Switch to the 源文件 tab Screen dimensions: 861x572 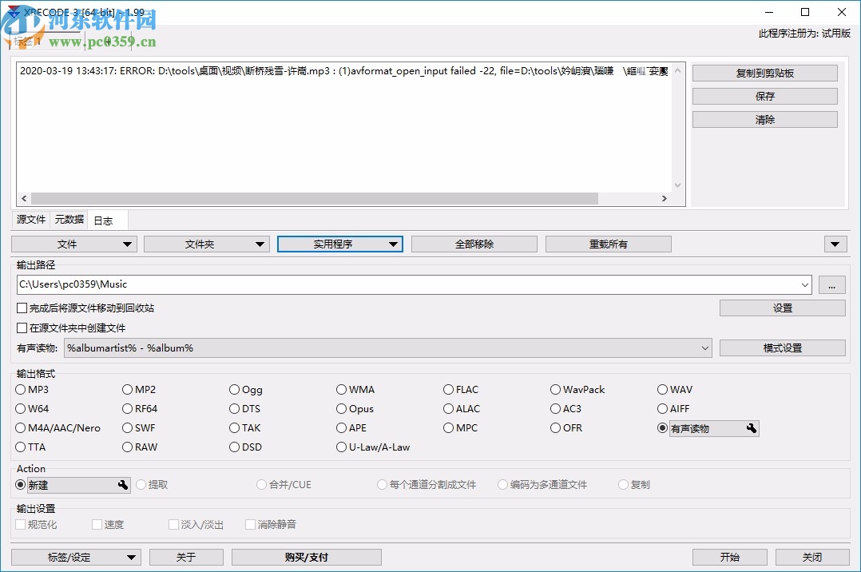tap(30, 219)
